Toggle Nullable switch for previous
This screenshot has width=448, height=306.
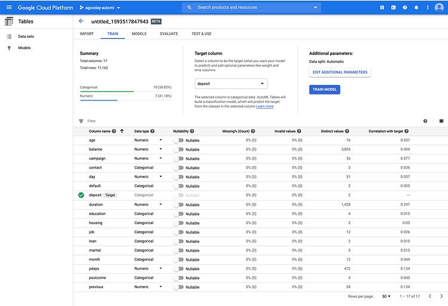click(x=178, y=287)
